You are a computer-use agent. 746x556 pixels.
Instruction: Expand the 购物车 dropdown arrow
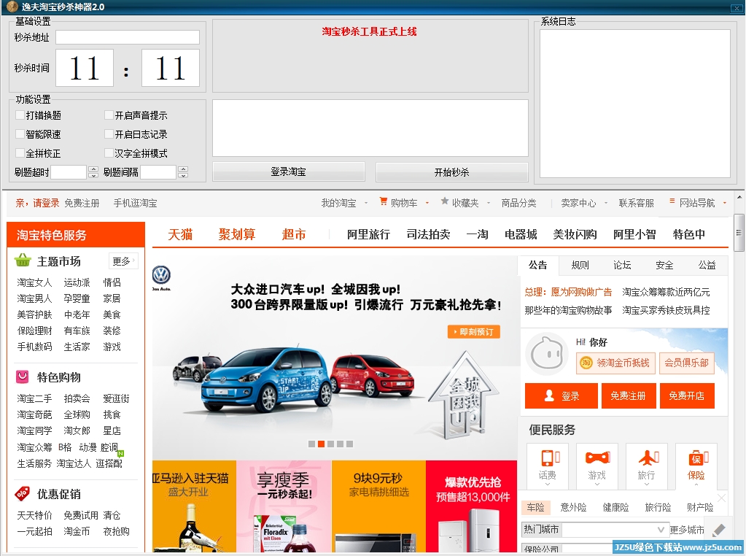pyautogui.click(x=427, y=204)
